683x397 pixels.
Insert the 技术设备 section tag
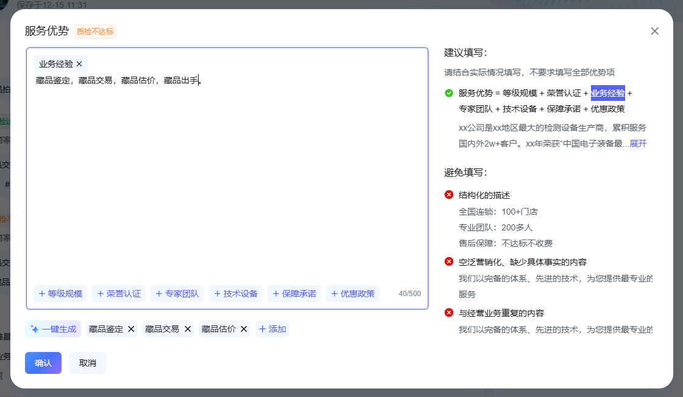click(x=235, y=294)
